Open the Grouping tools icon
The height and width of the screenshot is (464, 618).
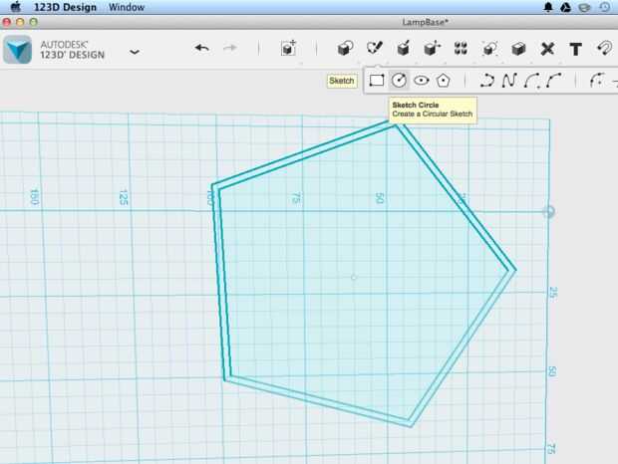tap(489, 49)
